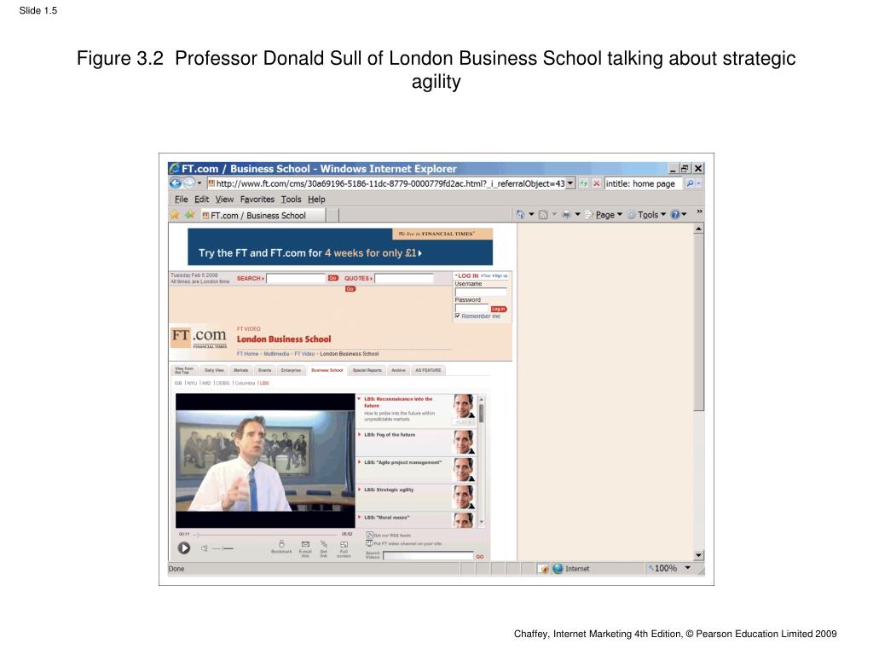873x655 pixels.
Task: Open the Favorites menu
Action: pos(257,200)
